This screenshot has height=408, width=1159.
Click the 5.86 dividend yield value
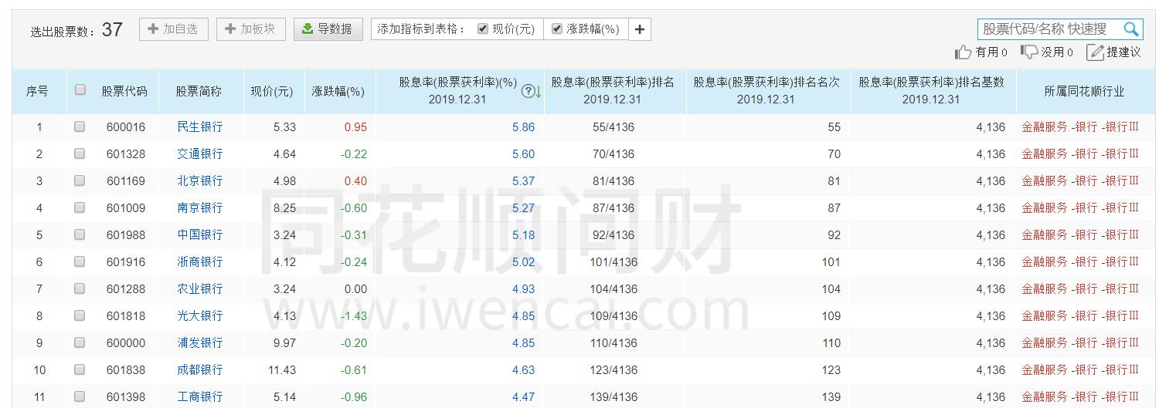click(x=523, y=127)
